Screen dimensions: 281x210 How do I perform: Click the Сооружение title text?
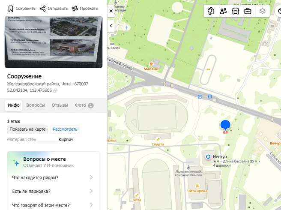24,76
